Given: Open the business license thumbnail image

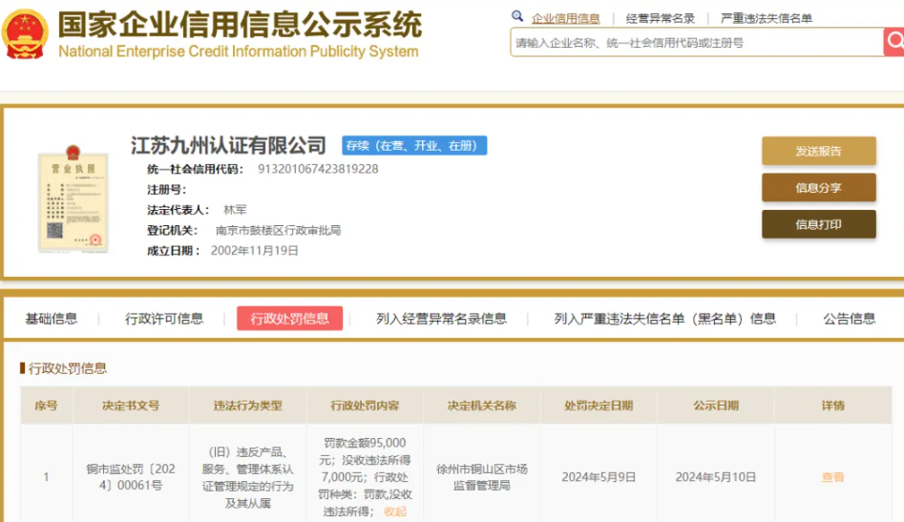Looking at the screenshot, I should pyautogui.click(x=73, y=198).
